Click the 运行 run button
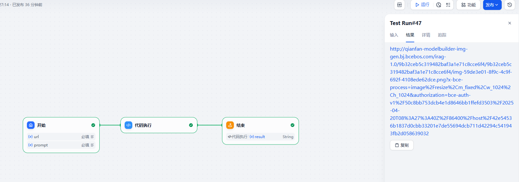Image resolution: width=519 pixels, height=182 pixels. [x=422, y=5]
